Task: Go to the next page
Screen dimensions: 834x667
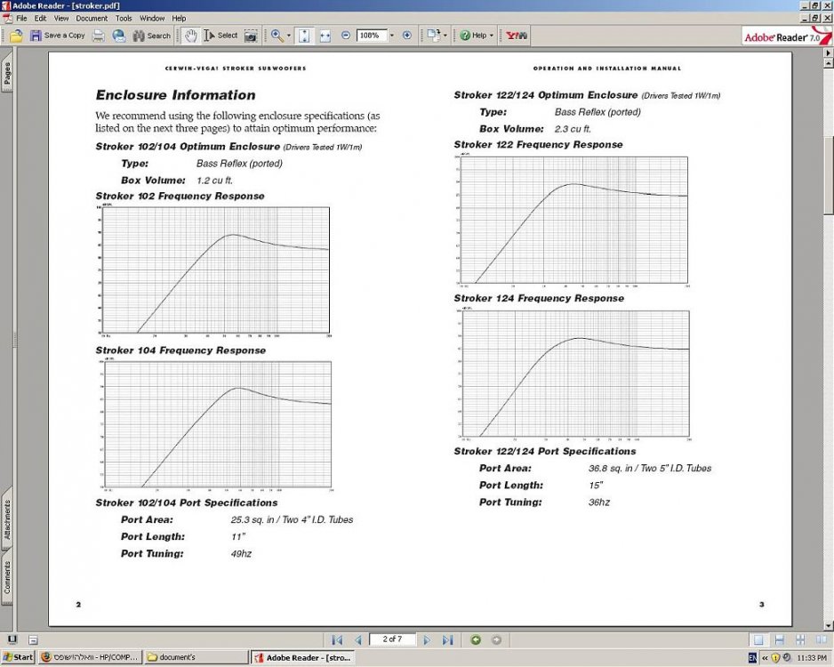Action: click(x=427, y=639)
